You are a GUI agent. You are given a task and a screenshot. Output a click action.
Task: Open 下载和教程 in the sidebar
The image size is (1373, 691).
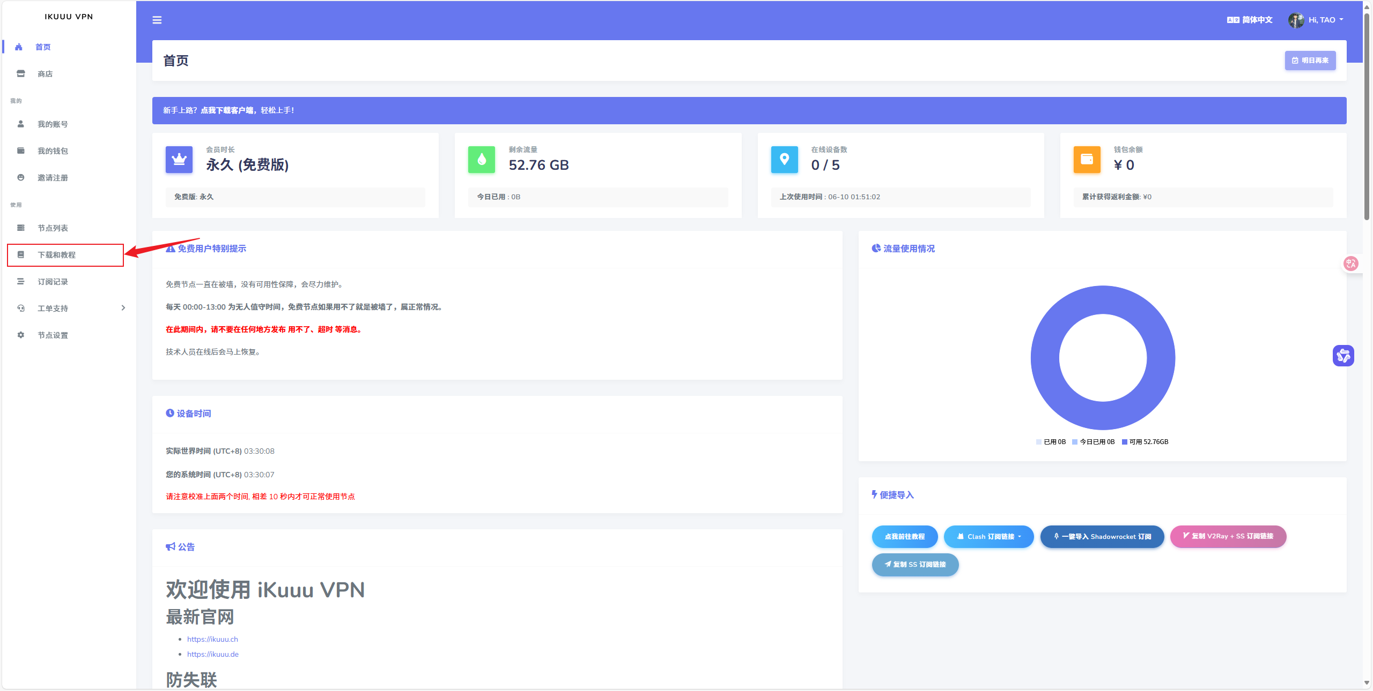(57, 255)
